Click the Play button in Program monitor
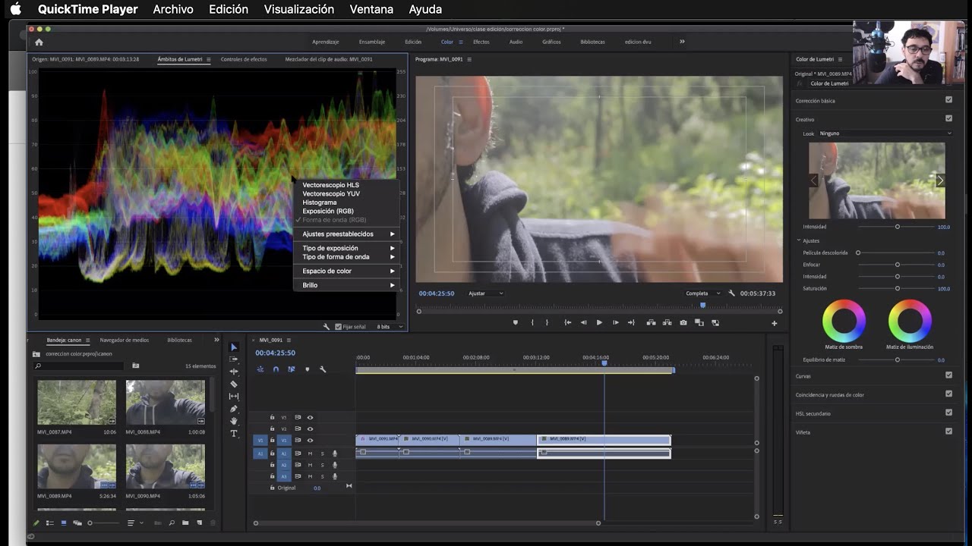 599,322
